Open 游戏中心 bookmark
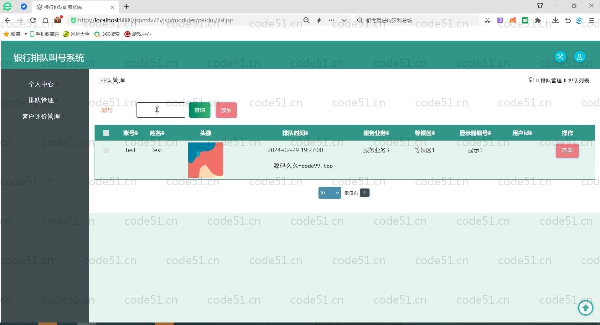The image size is (600, 325). click(138, 34)
